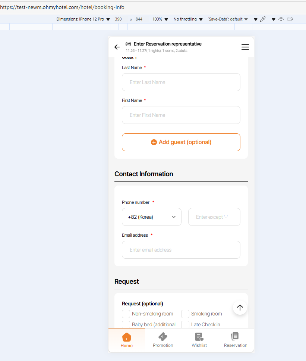Open the 100% zoom dropdown
306x361 pixels.
[x=160, y=19]
